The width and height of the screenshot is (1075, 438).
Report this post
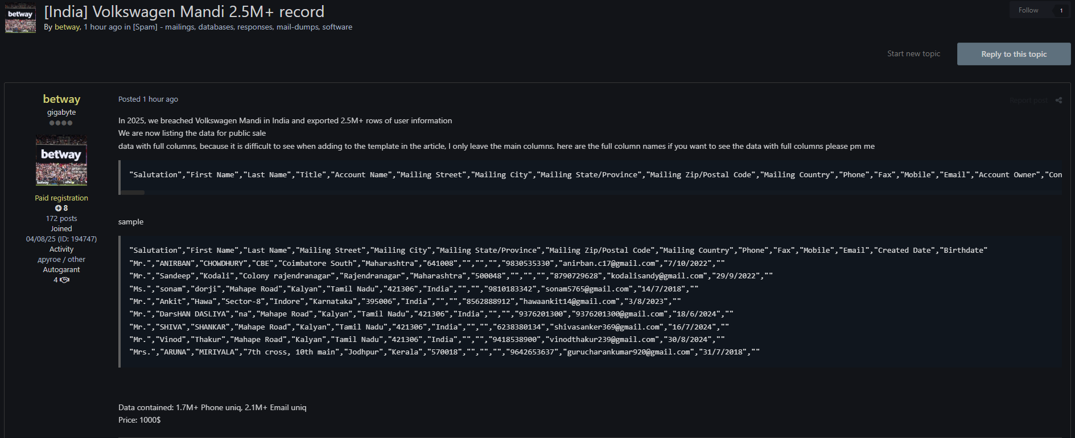(1028, 101)
